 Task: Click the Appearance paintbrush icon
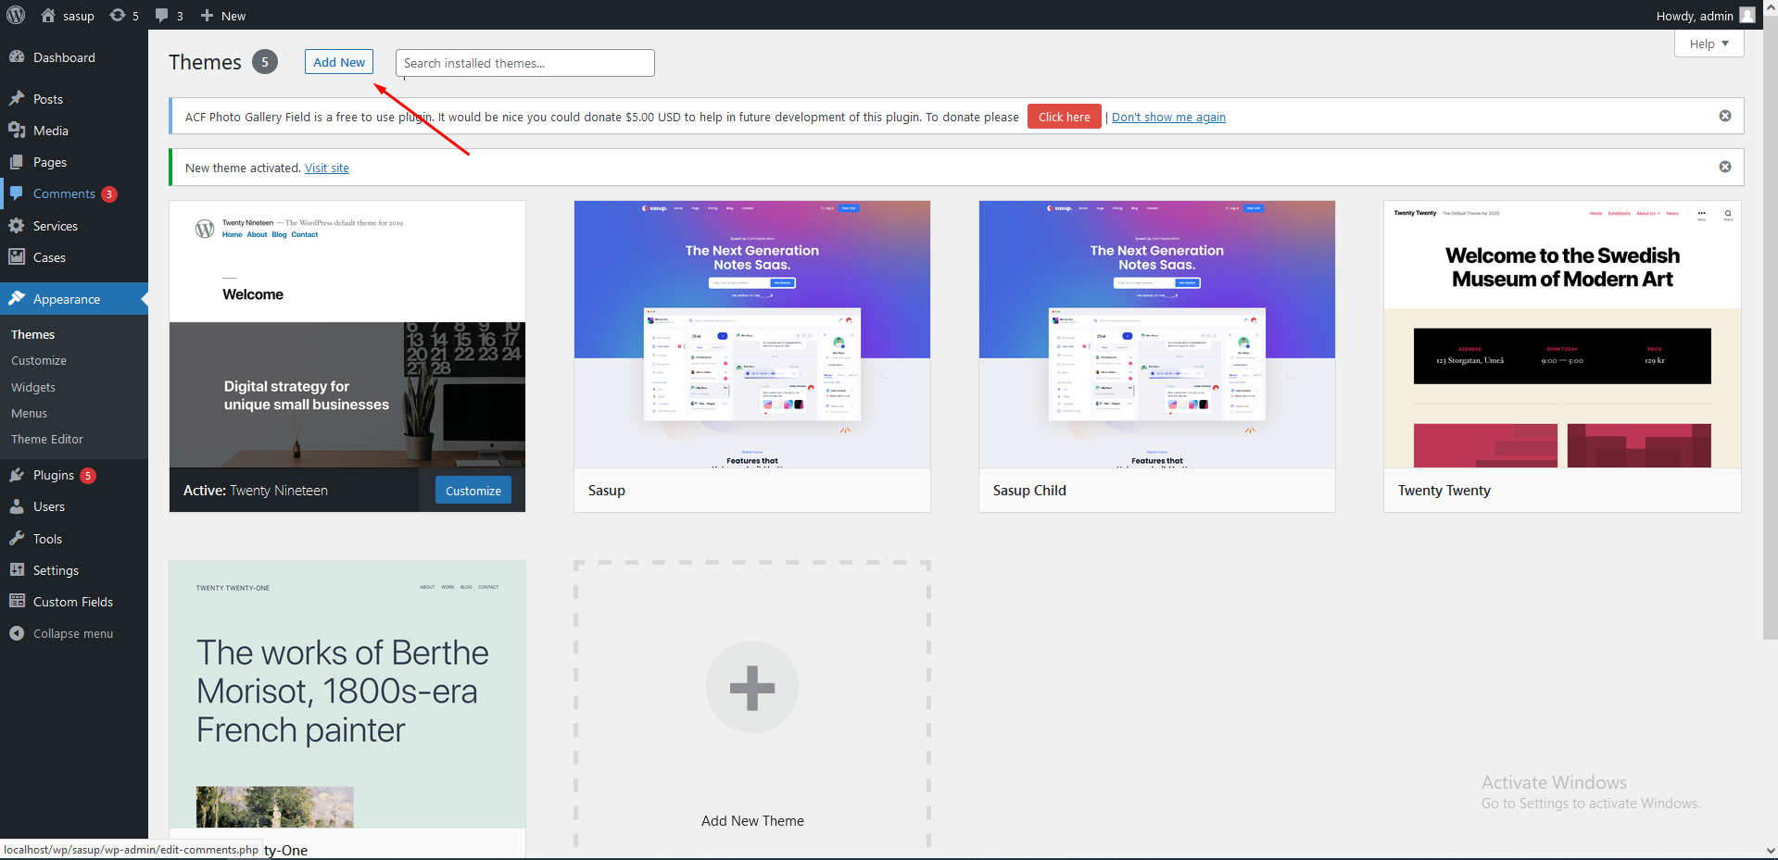point(17,298)
